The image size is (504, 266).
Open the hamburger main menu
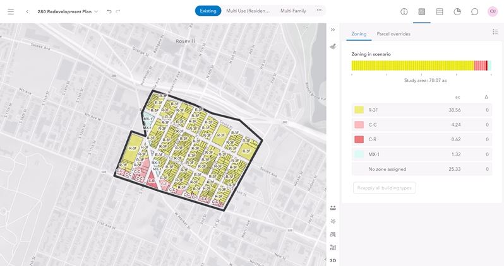[x=11, y=11]
